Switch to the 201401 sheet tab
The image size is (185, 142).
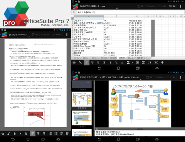pyautogui.click(x=122, y=58)
